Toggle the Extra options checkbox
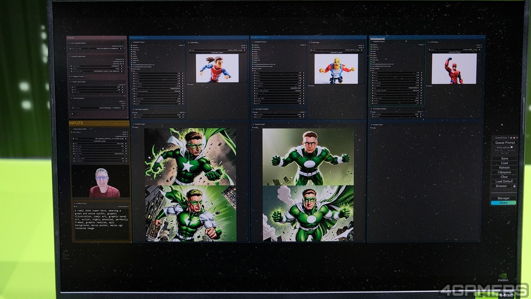 tap(512, 147)
